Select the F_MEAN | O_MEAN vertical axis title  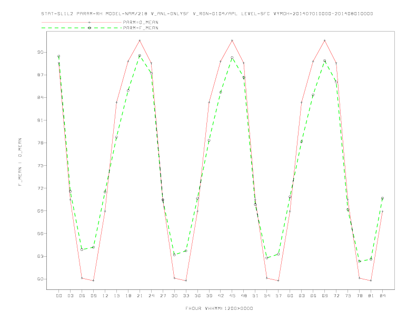pyautogui.click(x=20, y=162)
